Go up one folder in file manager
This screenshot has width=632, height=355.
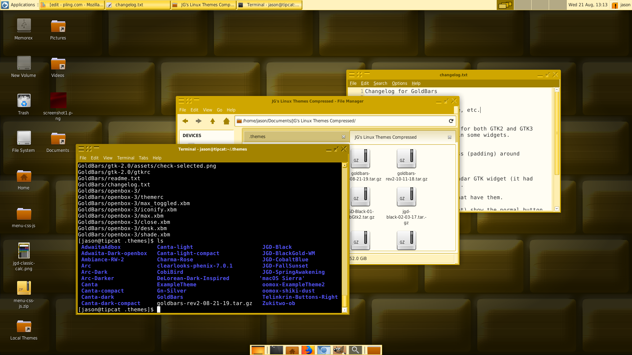click(212, 121)
